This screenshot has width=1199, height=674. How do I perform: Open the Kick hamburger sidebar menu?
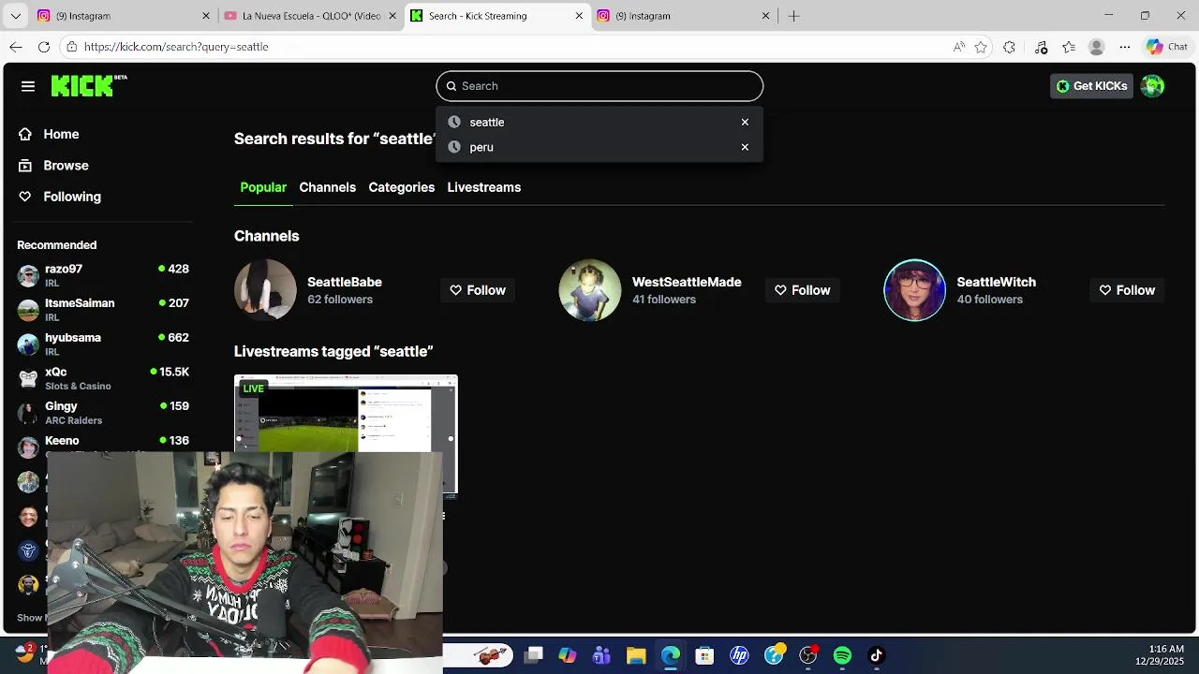click(28, 86)
